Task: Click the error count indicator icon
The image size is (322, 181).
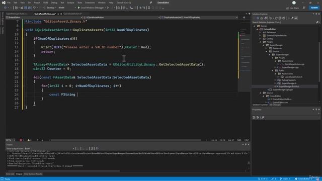Action: pyautogui.click(x=22, y=140)
